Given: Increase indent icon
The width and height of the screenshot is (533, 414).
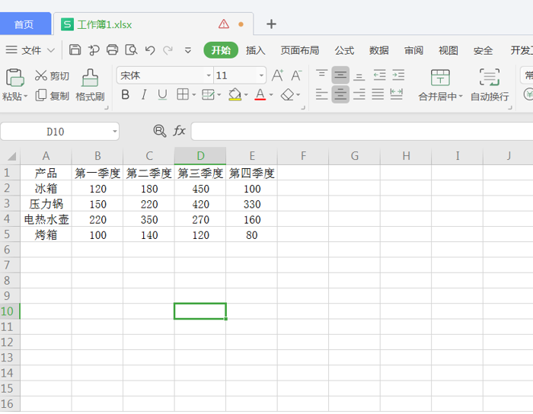Looking at the screenshot, I should coord(398,75).
